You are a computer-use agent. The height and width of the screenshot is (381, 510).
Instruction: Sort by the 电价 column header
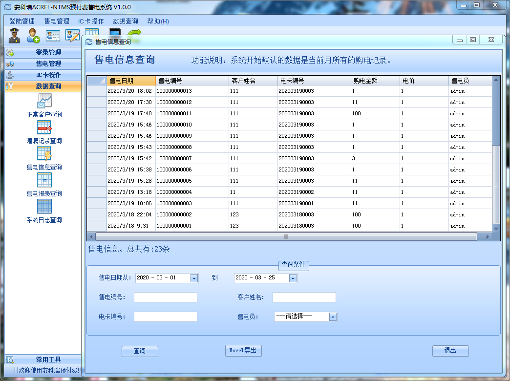tap(424, 81)
